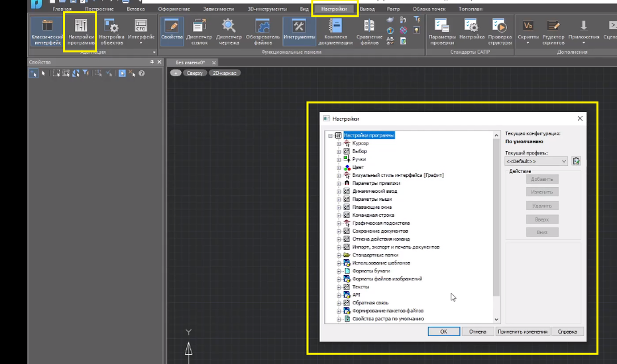Open Комплект документации
The image size is (617, 364).
pos(335,31)
